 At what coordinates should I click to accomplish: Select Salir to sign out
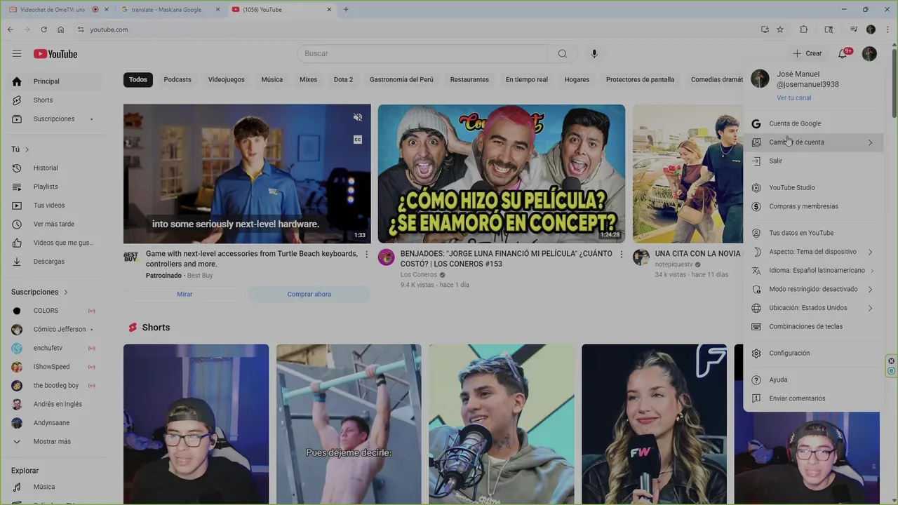(x=813, y=161)
